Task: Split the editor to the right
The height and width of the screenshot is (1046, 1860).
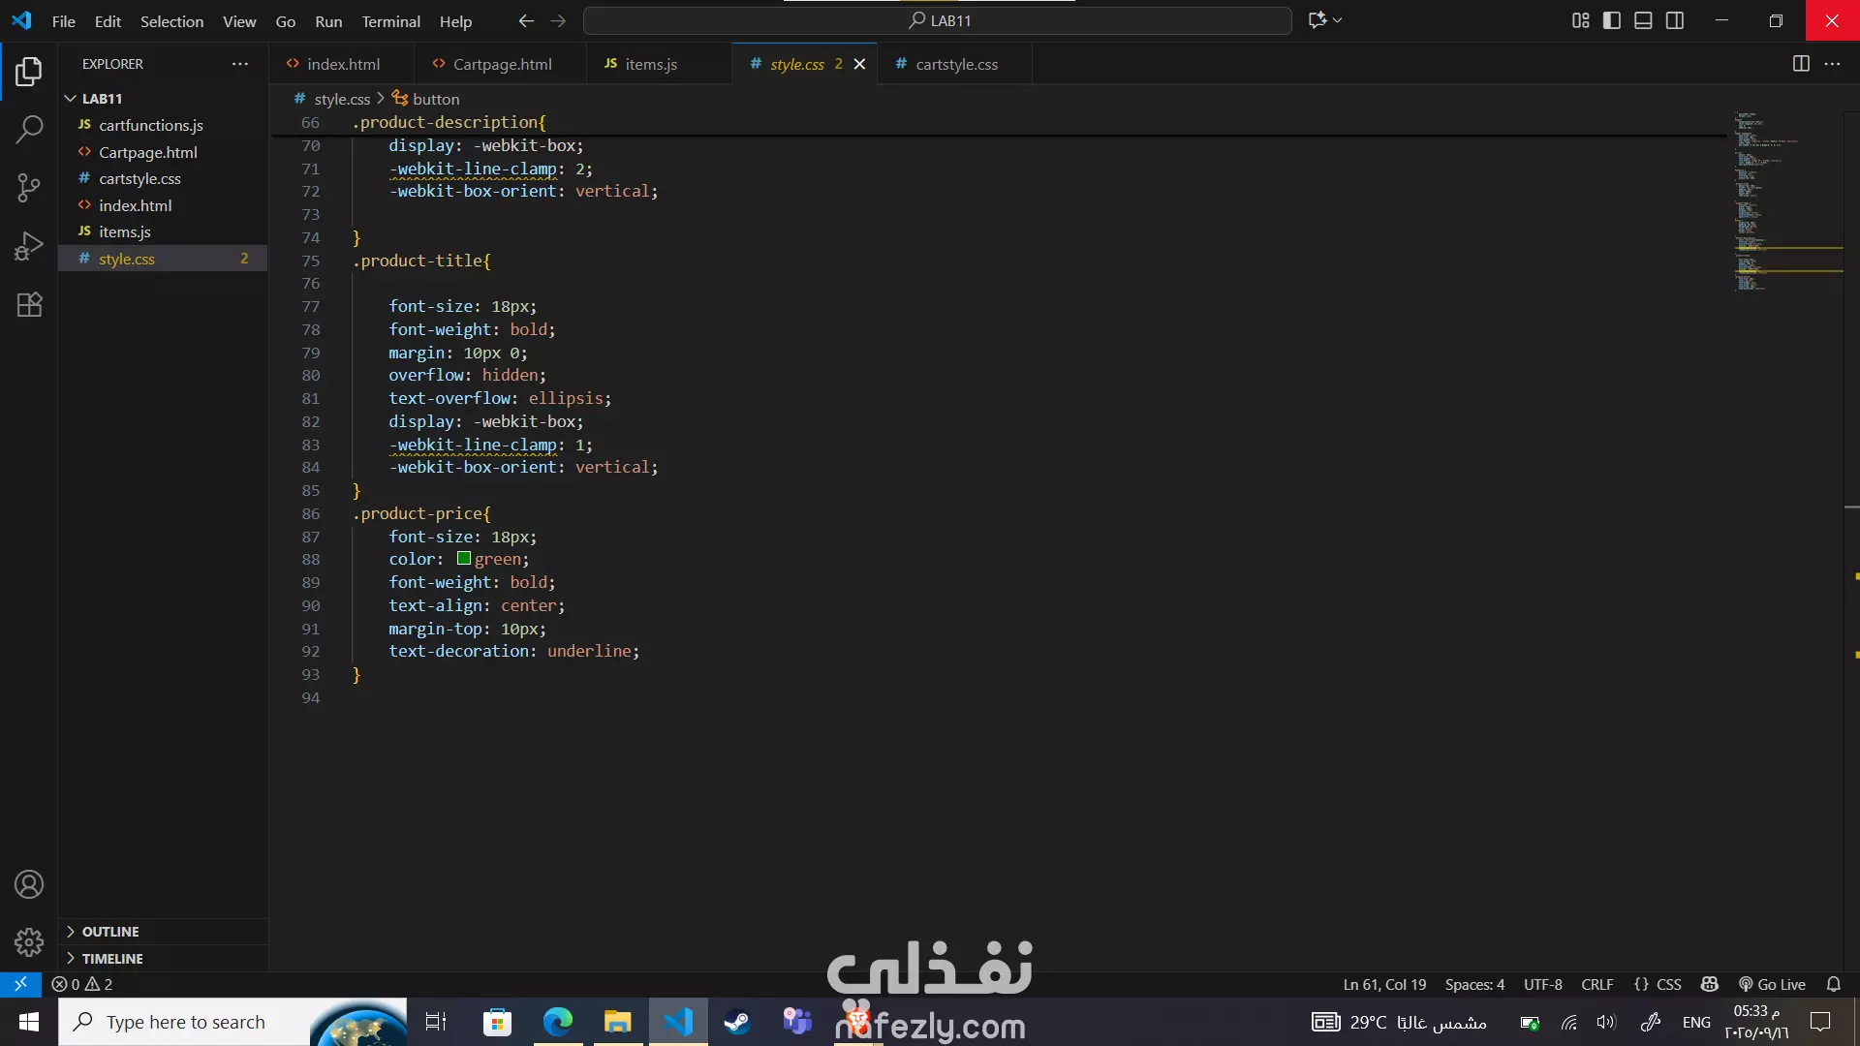Action: (x=1801, y=64)
